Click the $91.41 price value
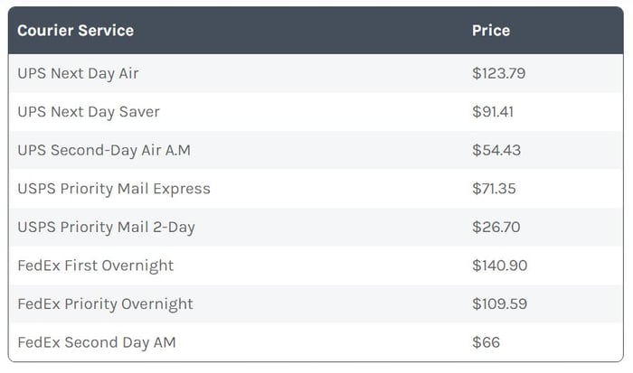The height and width of the screenshot is (373, 633). [493, 112]
